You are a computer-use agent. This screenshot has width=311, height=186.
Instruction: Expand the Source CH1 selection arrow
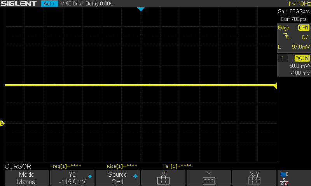(135, 176)
